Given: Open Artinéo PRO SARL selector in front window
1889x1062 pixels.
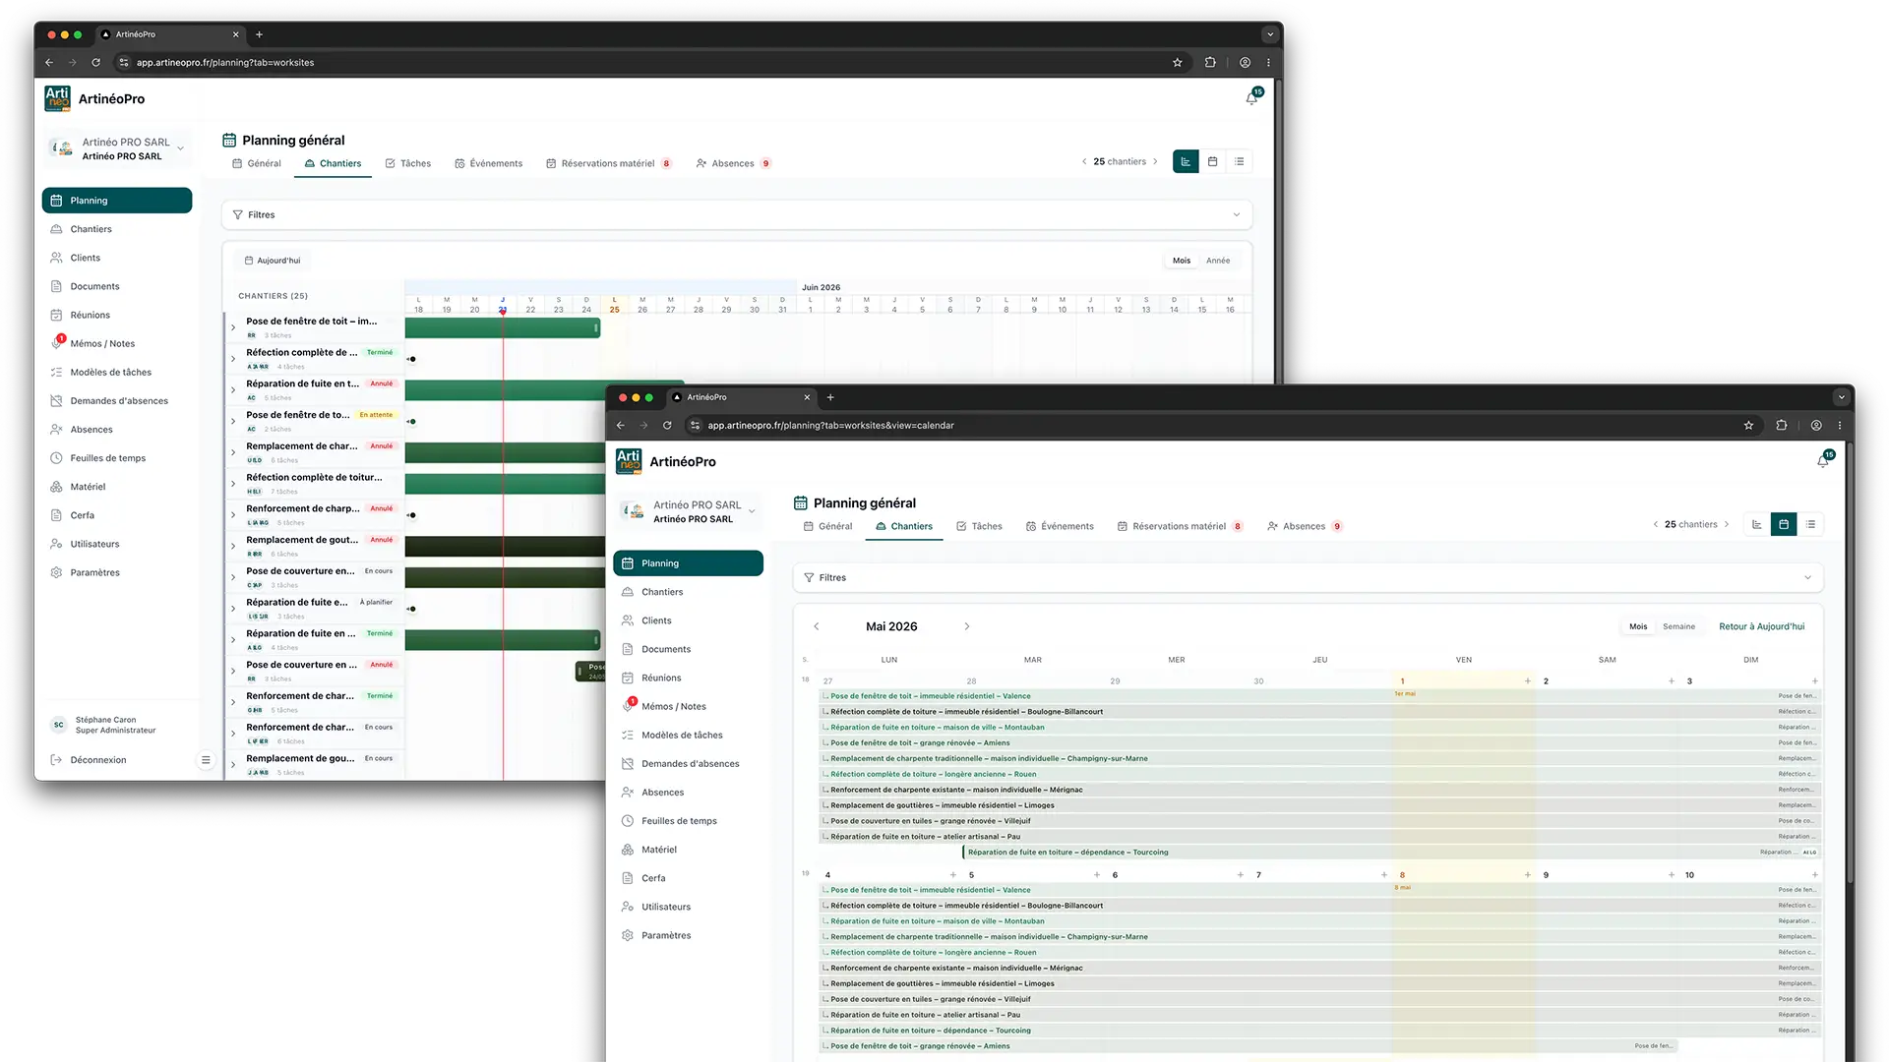Looking at the screenshot, I should pos(689,511).
